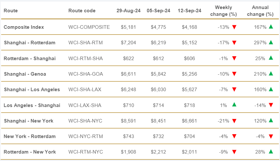
Task: Click red weekly arrow for Shanghai - Rotterdam
Action: click(x=234, y=43)
